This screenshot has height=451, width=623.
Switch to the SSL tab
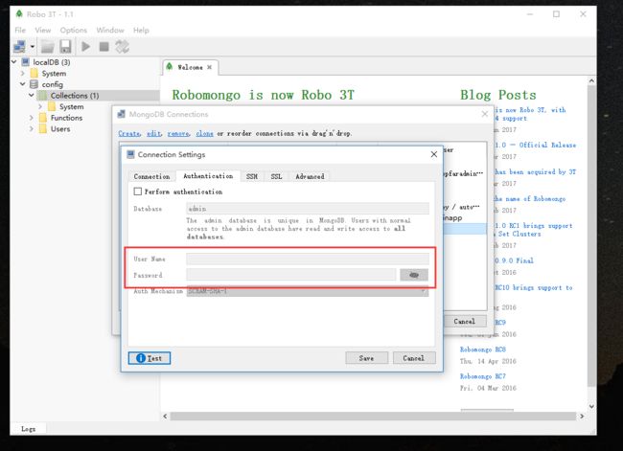pyautogui.click(x=276, y=176)
